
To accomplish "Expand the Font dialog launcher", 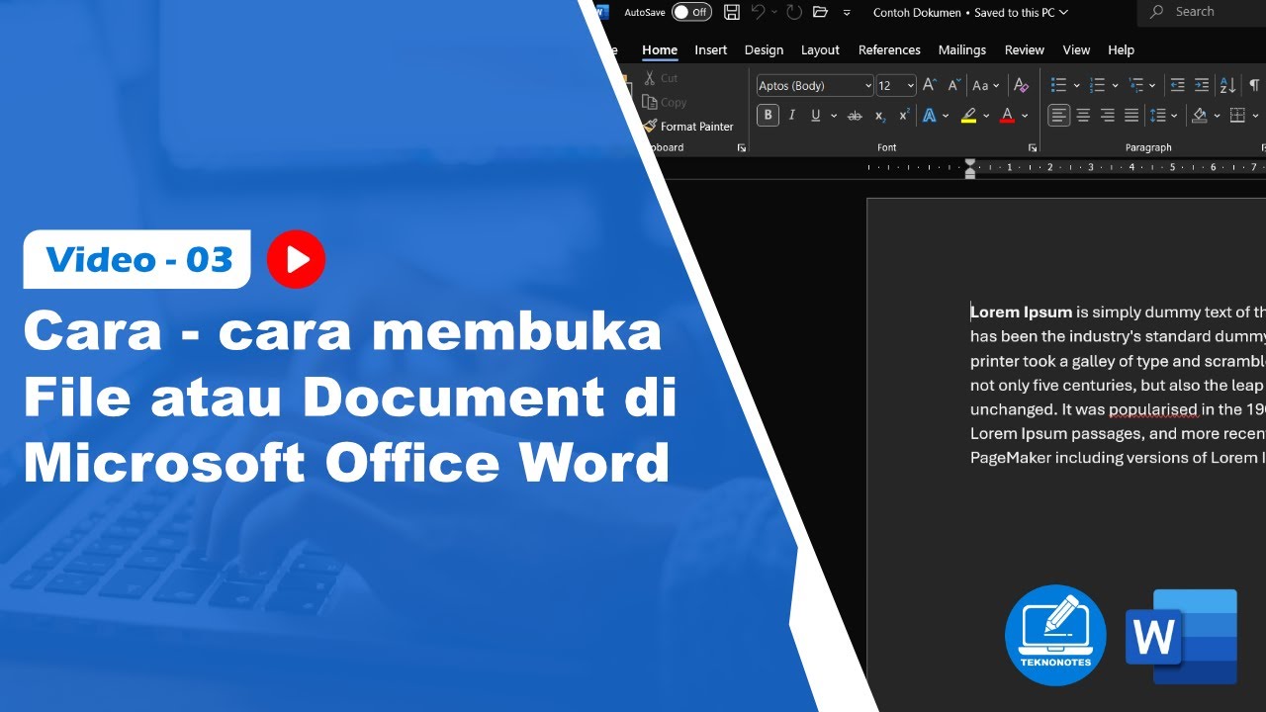I will pyautogui.click(x=1032, y=147).
